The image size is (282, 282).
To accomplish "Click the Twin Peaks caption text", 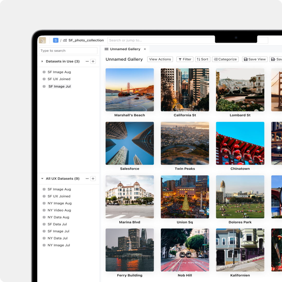I will coord(185,169).
